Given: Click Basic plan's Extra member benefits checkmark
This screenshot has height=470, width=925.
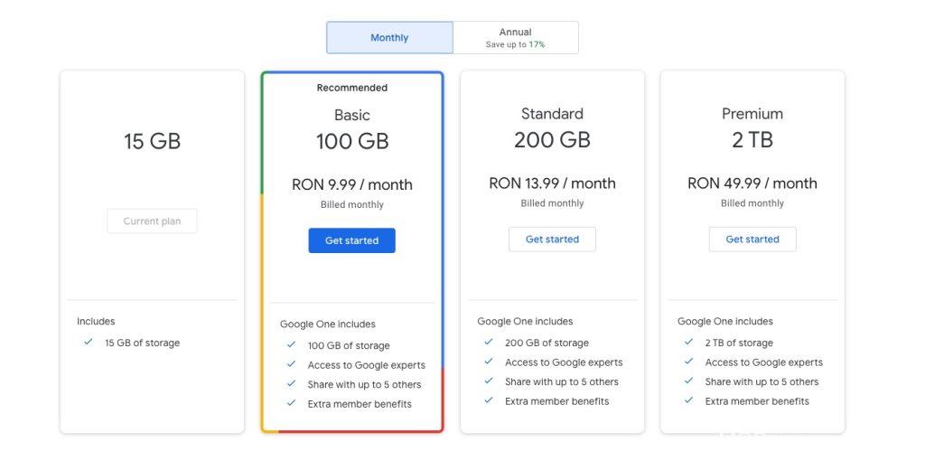Looking at the screenshot, I should click(x=291, y=404).
